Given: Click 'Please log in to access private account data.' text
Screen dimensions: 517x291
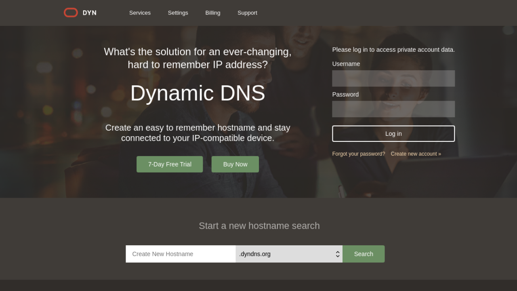Looking at the screenshot, I should [x=393, y=50].
